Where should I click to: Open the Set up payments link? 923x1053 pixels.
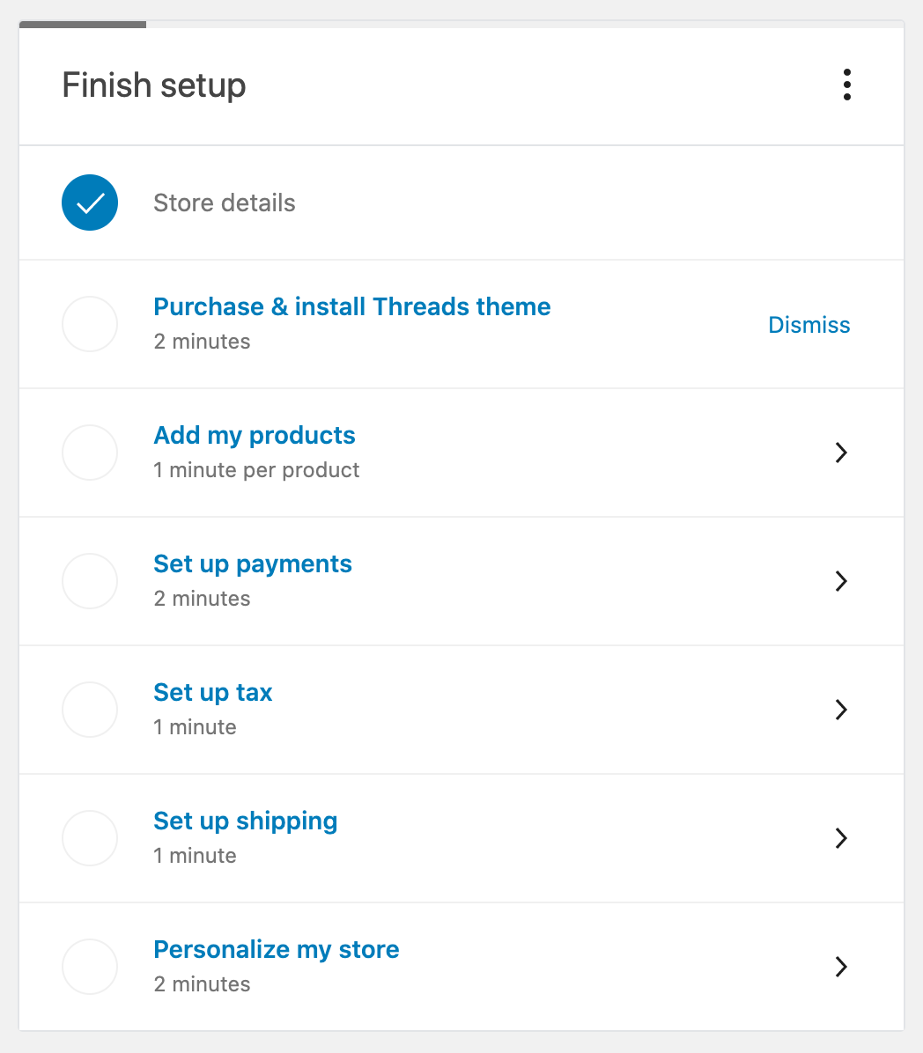pos(252,564)
